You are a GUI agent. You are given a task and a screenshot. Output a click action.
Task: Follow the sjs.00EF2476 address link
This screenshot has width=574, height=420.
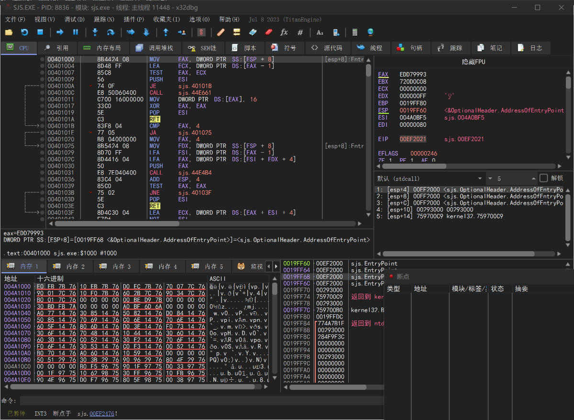102,413
